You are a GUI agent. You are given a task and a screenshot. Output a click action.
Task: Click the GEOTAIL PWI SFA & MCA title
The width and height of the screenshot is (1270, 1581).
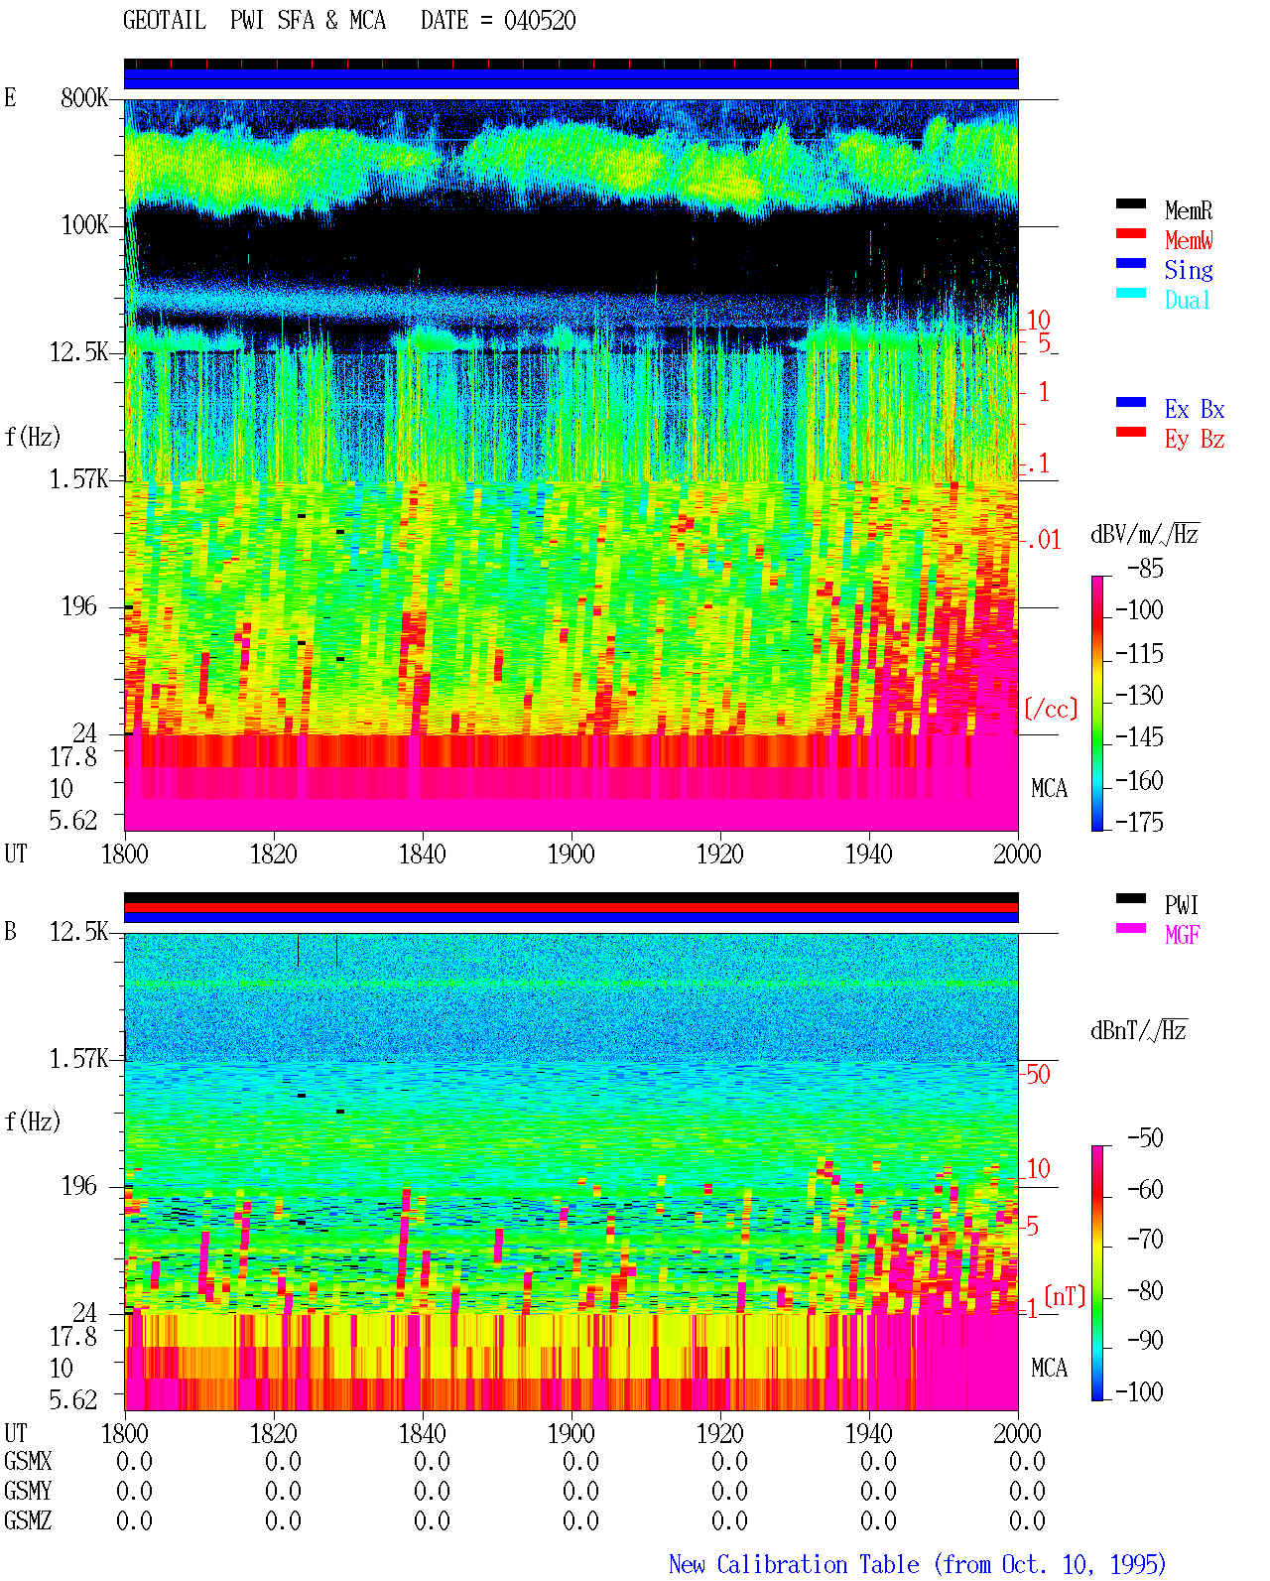tap(254, 20)
